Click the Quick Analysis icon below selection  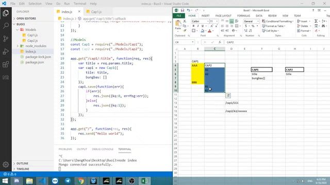tap(228, 96)
